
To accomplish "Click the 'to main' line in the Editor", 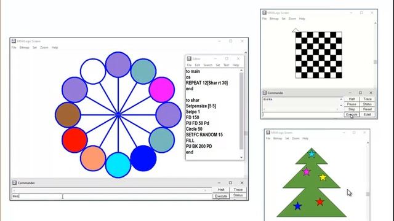I will (x=193, y=71).
